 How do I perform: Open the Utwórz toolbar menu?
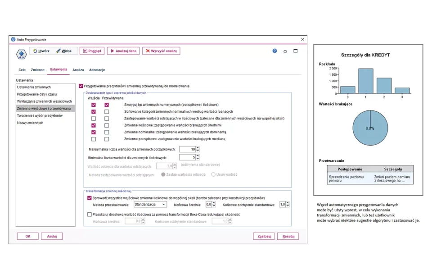tap(41, 51)
